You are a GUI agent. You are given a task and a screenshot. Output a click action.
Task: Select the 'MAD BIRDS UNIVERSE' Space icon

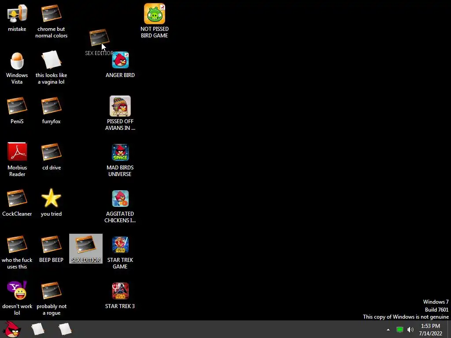click(120, 152)
